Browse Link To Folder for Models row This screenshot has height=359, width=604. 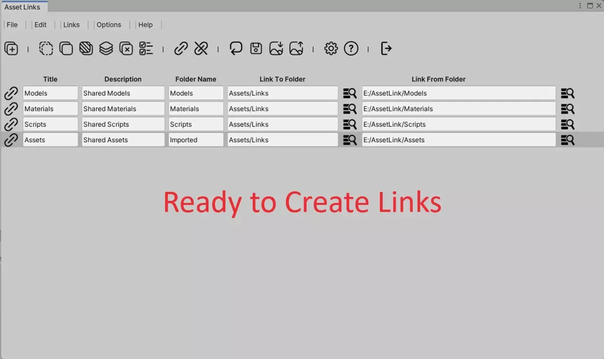(x=350, y=93)
